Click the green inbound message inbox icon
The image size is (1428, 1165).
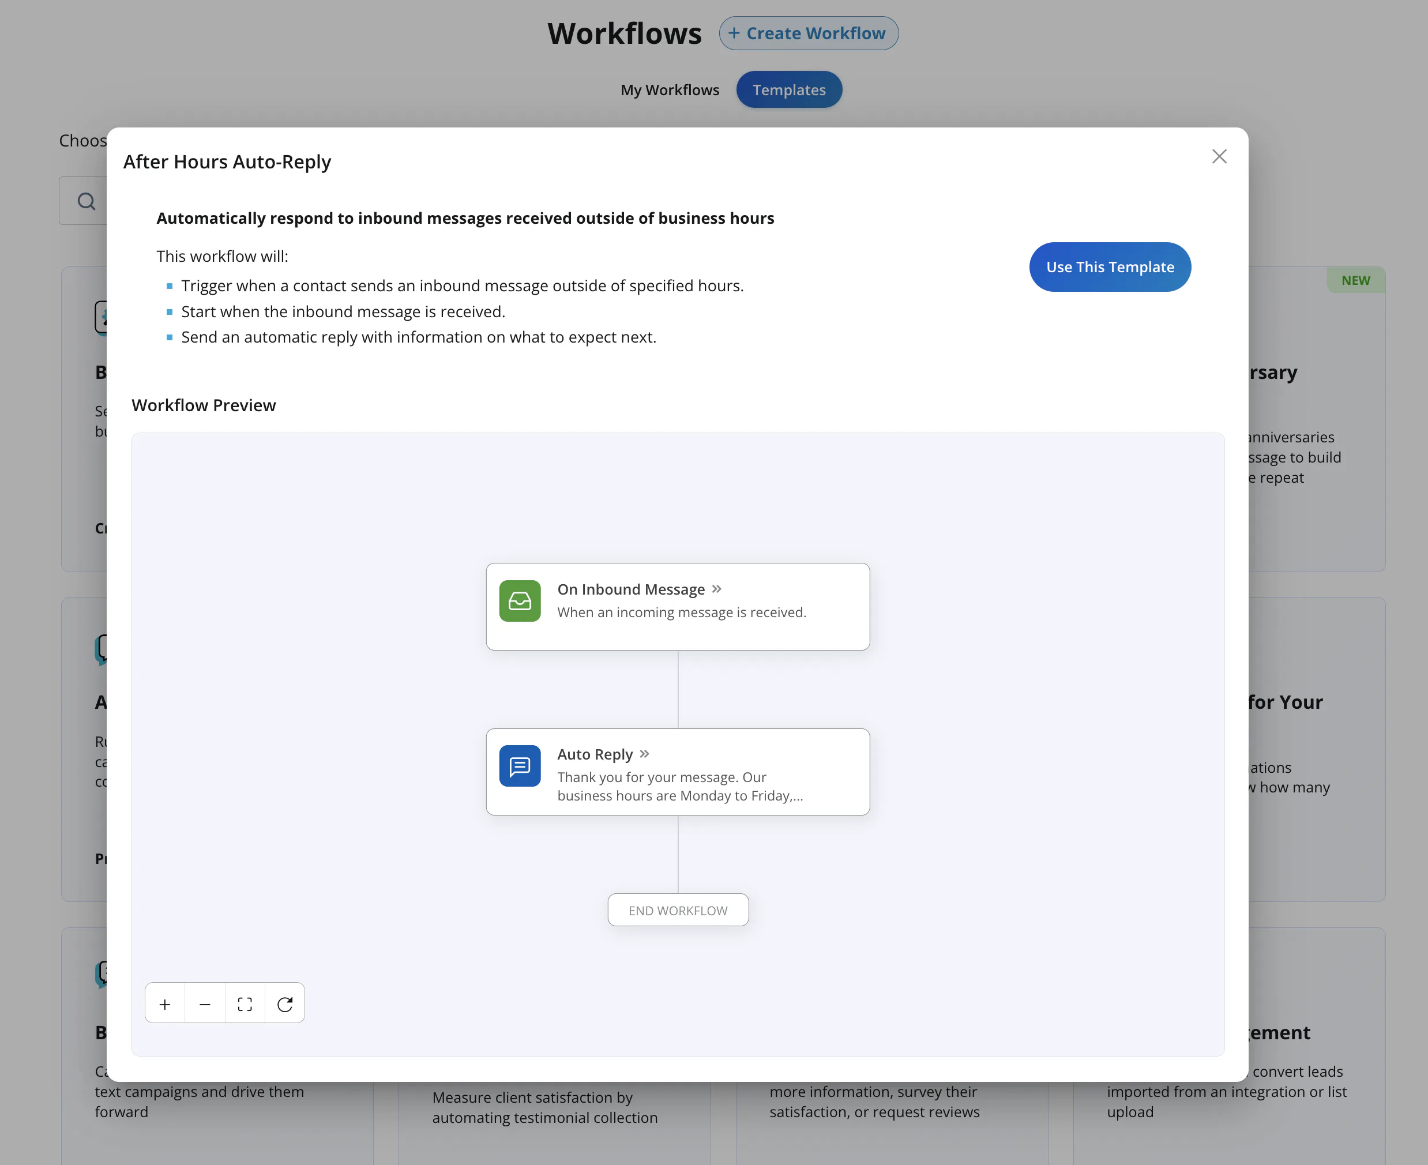(520, 600)
